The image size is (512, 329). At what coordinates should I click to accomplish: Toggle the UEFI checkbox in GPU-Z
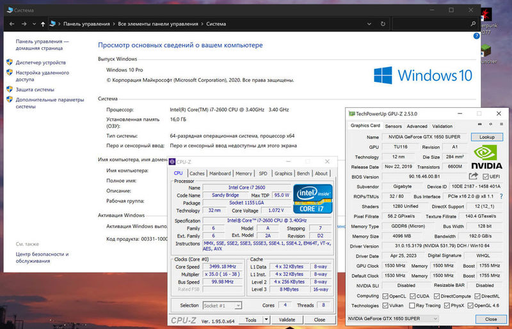coord(486,176)
